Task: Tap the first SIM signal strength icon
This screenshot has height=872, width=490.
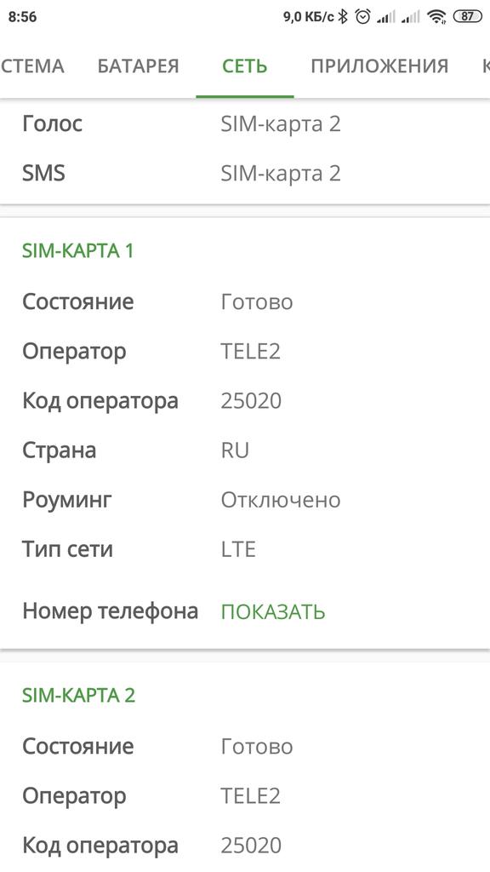Action: pyautogui.click(x=385, y=17)
